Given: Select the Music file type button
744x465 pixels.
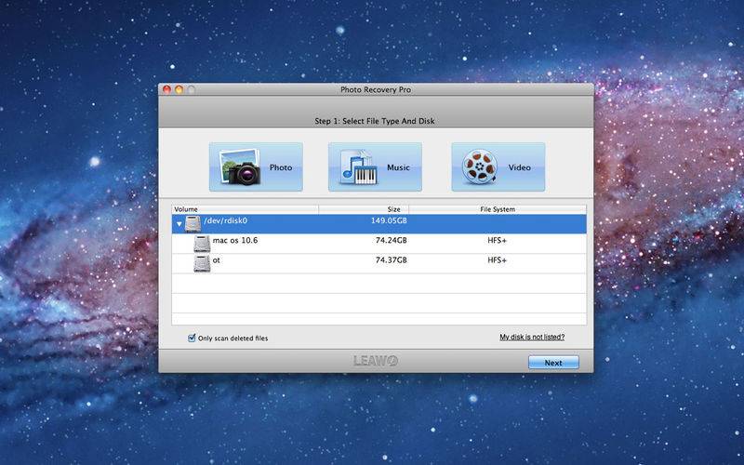Looking at the screenshot, I should pyautogui.click(x=375, y=167).
